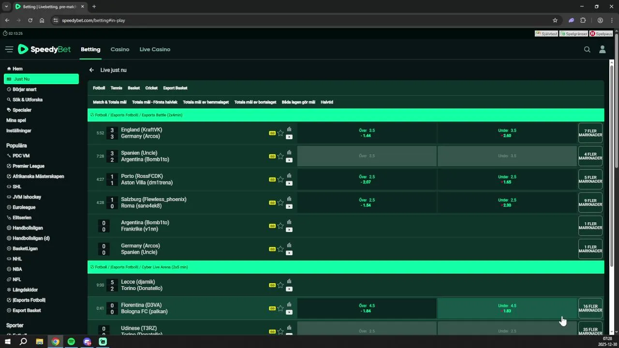
Task: Open the Windows Start menu
Action: 8,342
